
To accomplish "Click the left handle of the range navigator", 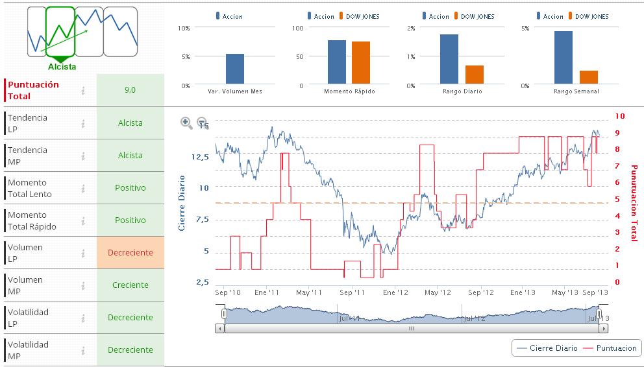I will (x=224, y=314).
